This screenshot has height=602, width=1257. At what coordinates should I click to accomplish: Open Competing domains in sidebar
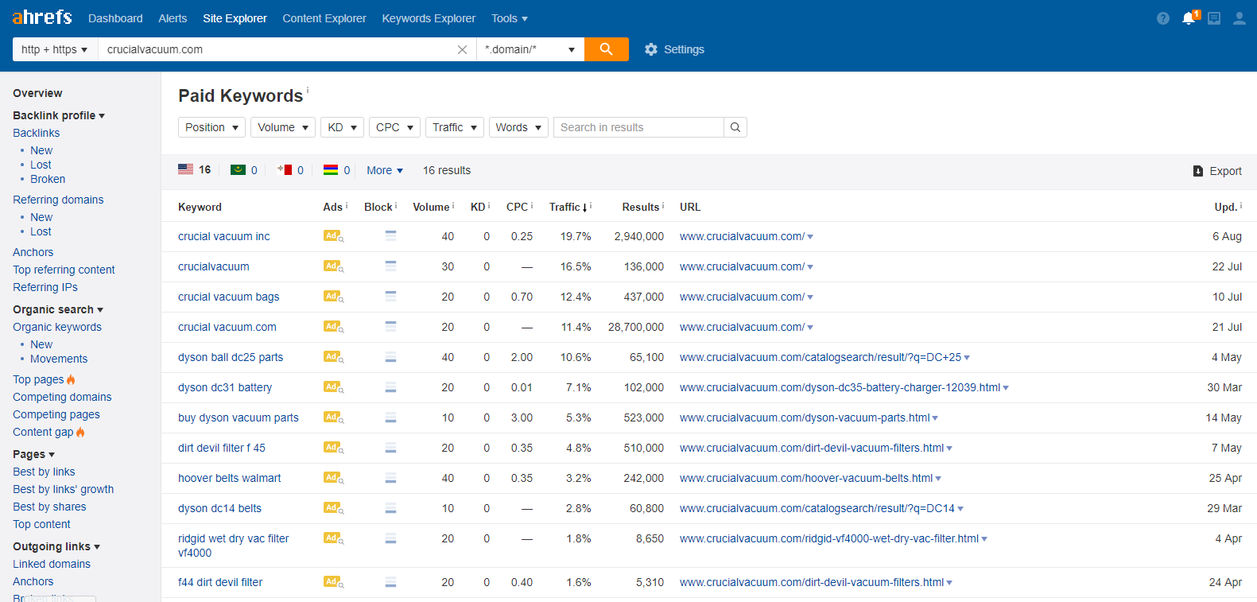62,397
